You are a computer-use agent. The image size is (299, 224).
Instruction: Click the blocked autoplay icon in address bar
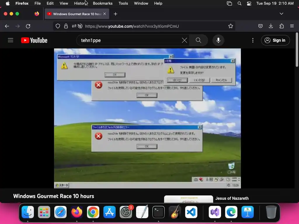(80, 26)
